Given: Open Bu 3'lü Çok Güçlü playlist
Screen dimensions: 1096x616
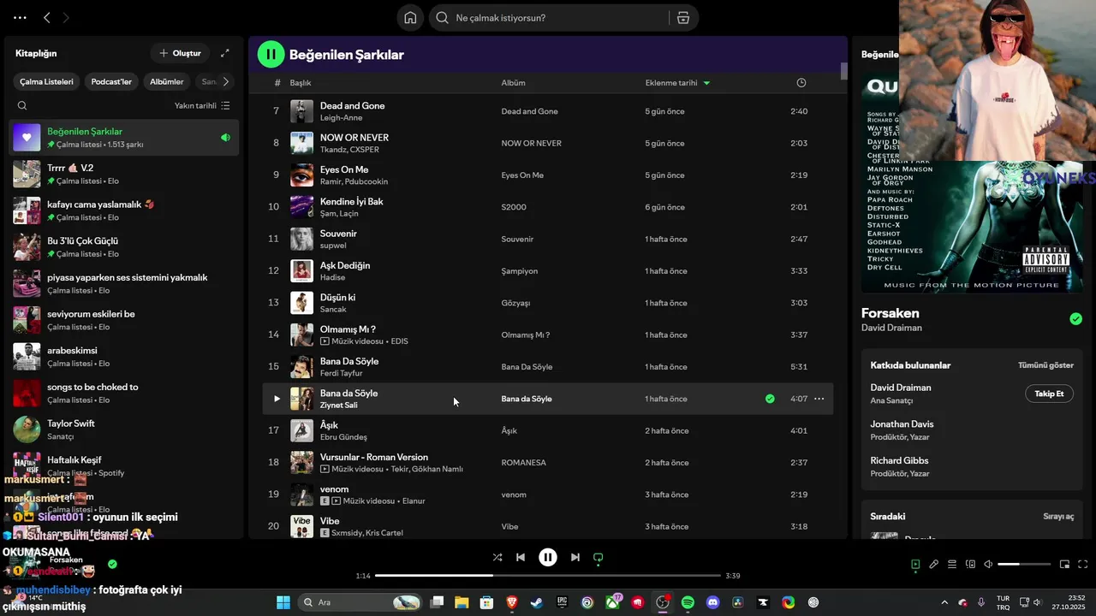Looking at the screenshot, I should (124, 247).
